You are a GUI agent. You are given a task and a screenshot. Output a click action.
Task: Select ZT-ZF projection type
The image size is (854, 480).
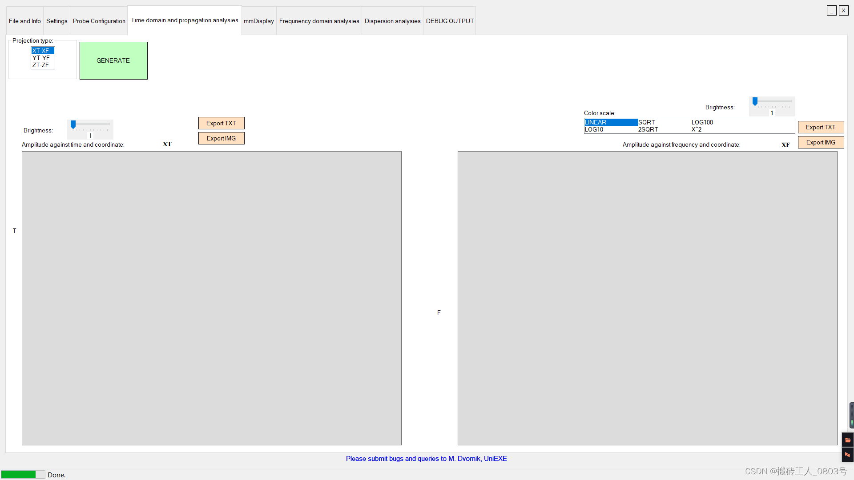click(42, 65)
